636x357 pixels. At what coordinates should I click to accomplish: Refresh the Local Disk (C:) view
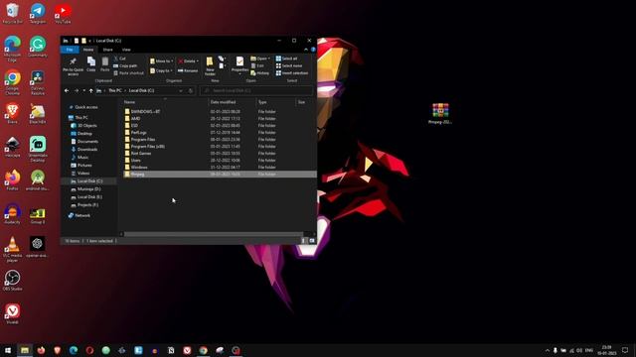coord(190,90)
